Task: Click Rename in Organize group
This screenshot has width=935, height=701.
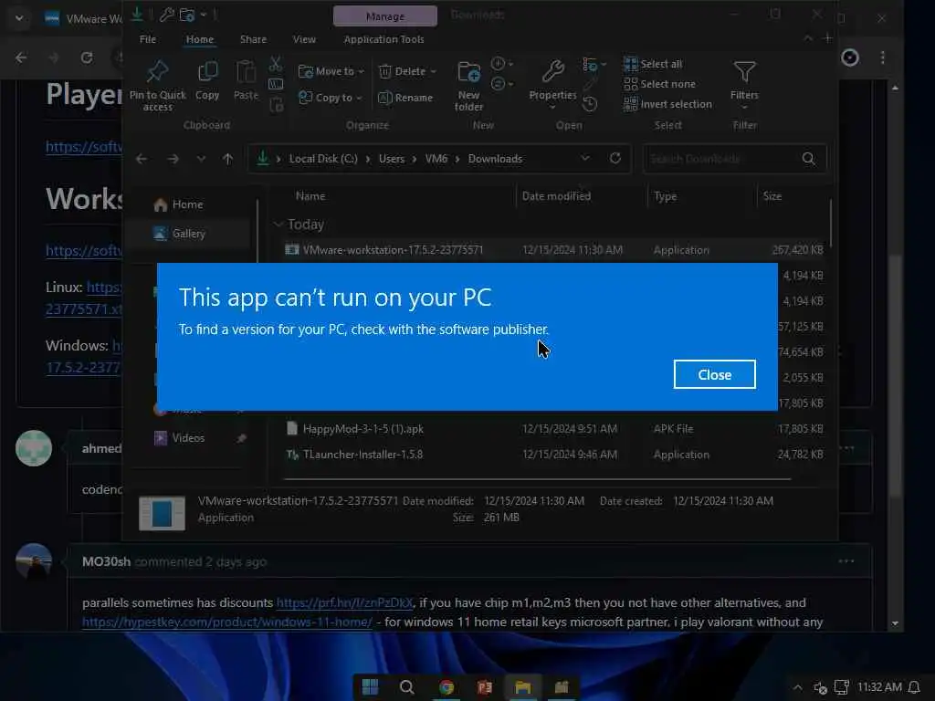Action: point(405,97)
